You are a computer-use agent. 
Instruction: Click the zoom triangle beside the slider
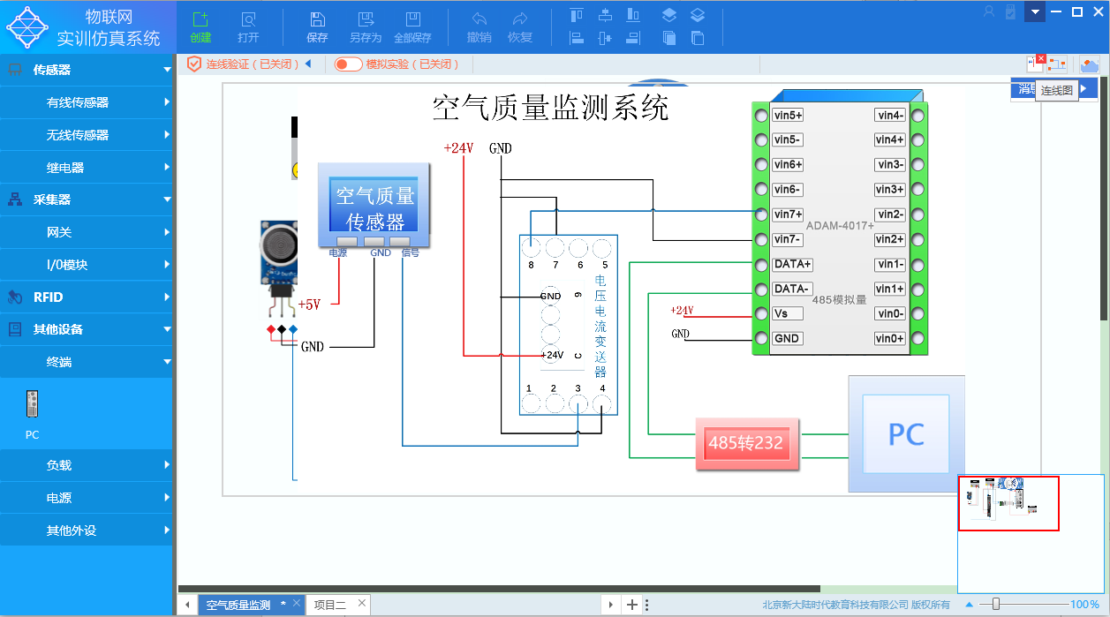click(x=969, y=605)
